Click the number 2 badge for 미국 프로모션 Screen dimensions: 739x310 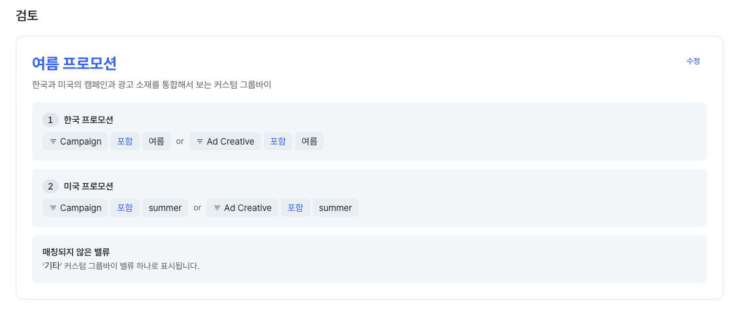coord(50,186)
